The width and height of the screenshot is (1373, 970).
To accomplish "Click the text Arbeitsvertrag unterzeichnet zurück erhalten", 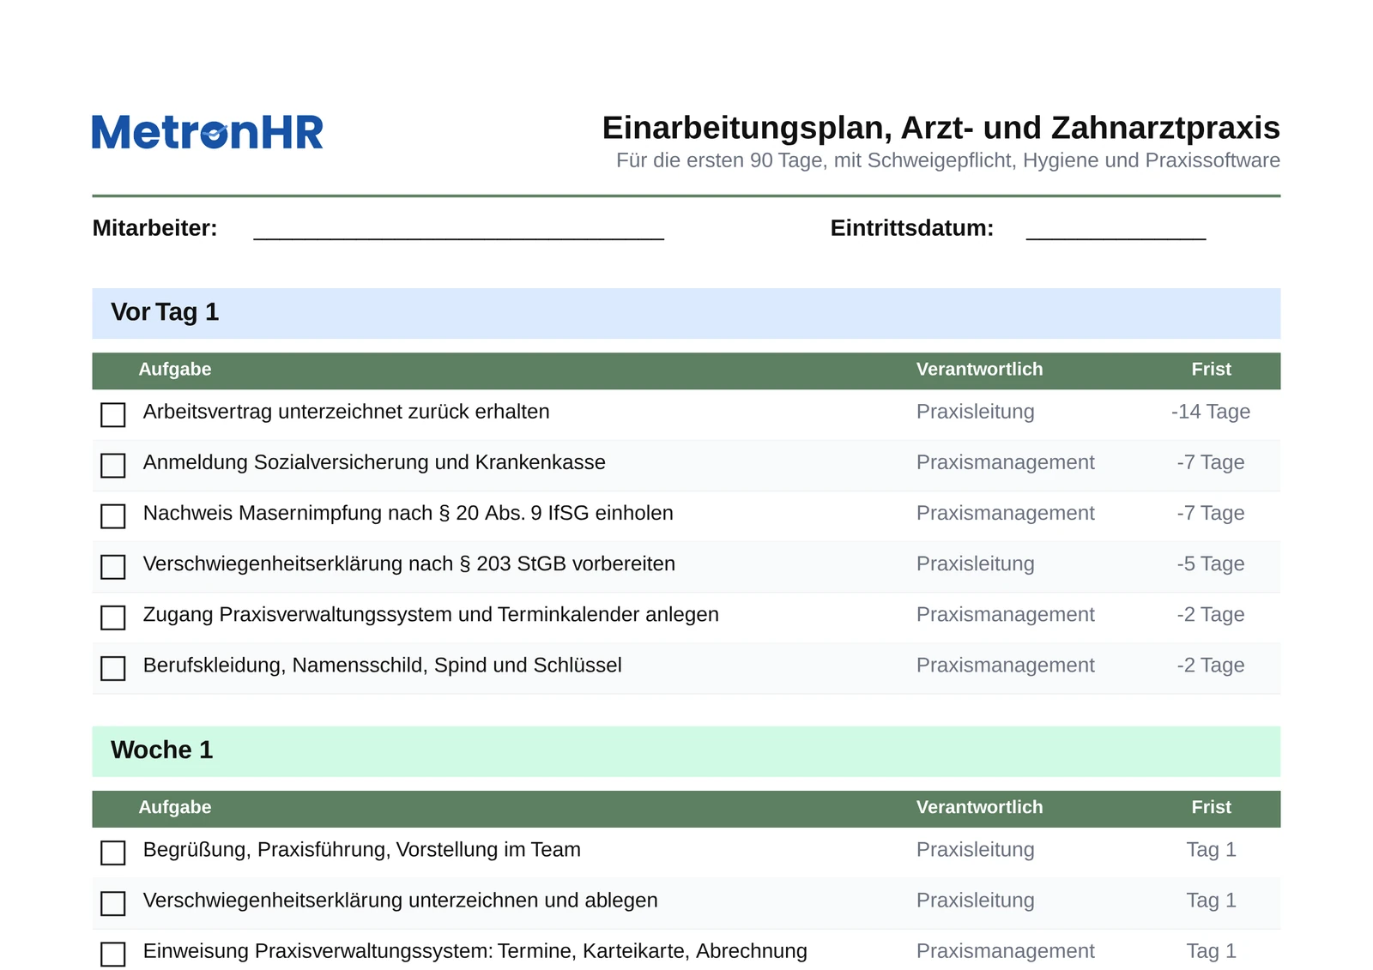I will (x=346, y=413).
